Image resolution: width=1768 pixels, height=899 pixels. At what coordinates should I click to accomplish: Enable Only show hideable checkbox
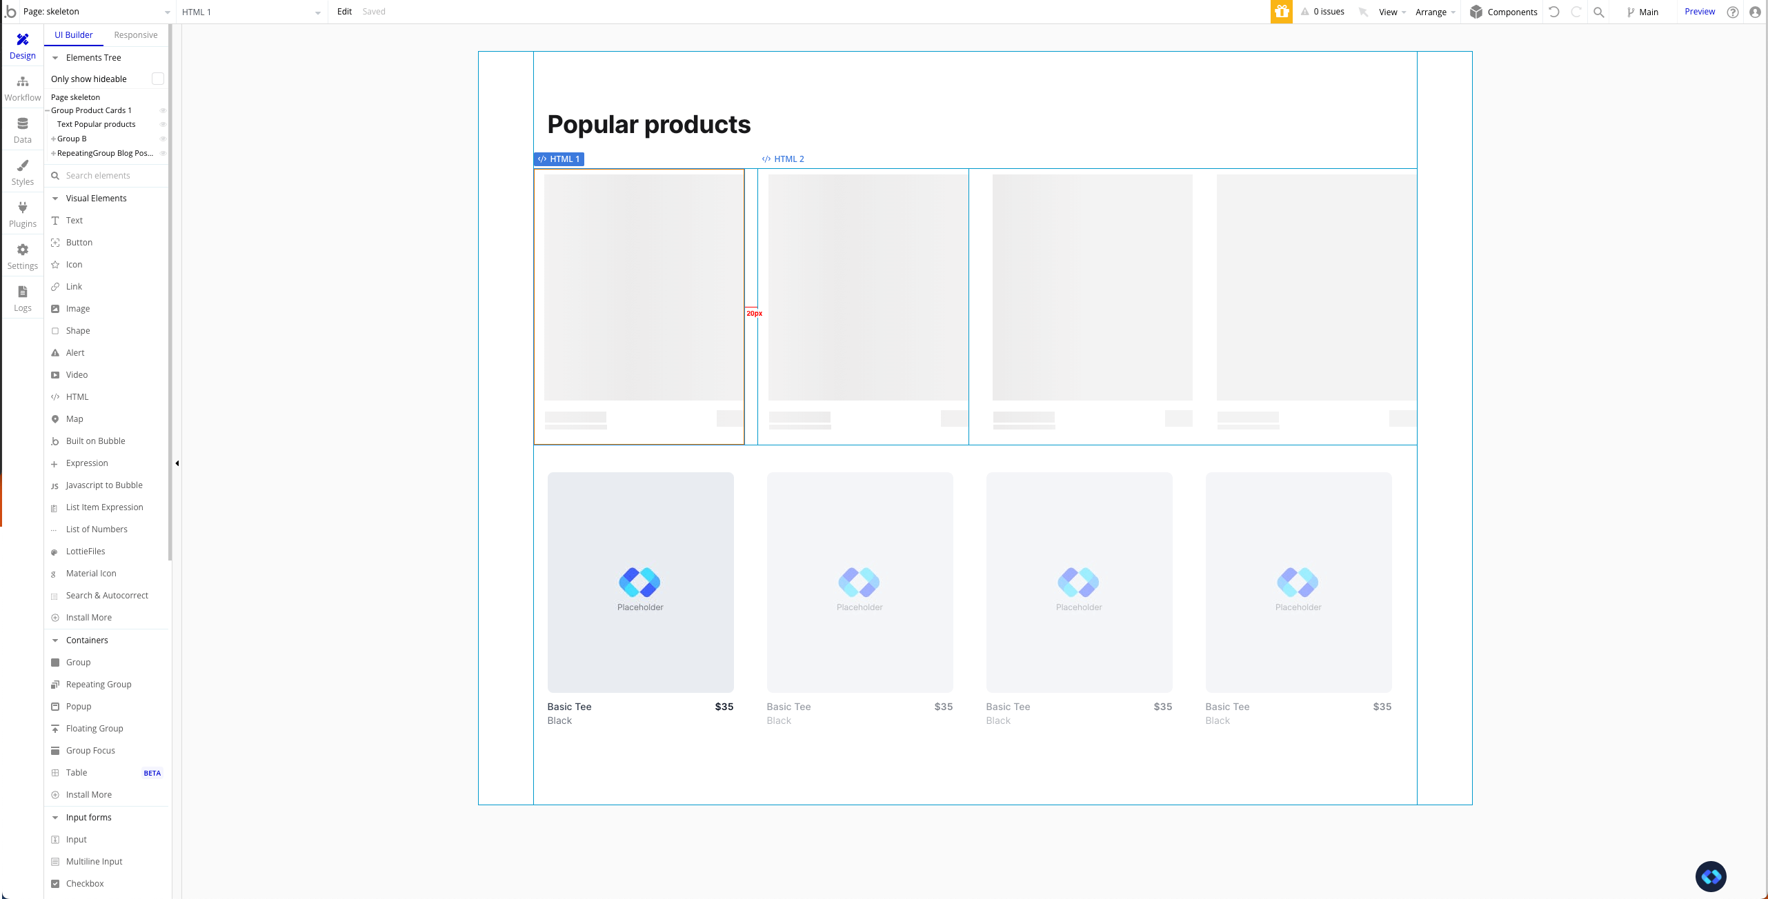(x=158, y=79)
